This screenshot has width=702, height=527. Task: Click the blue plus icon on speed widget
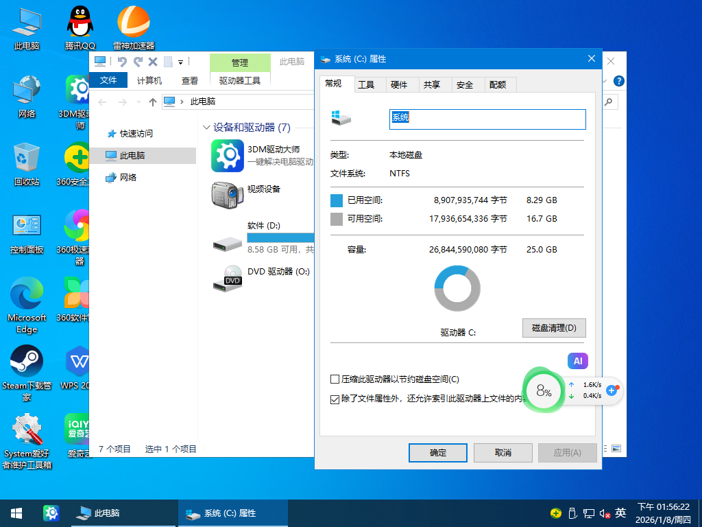612,390
